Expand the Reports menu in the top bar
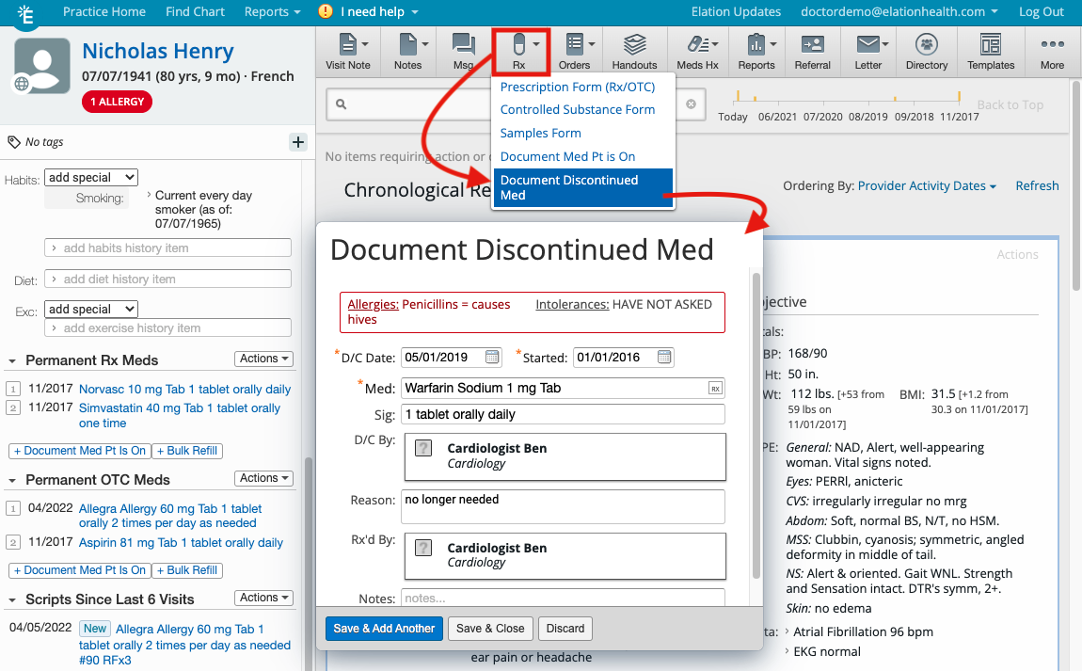 tap(271, 12)
